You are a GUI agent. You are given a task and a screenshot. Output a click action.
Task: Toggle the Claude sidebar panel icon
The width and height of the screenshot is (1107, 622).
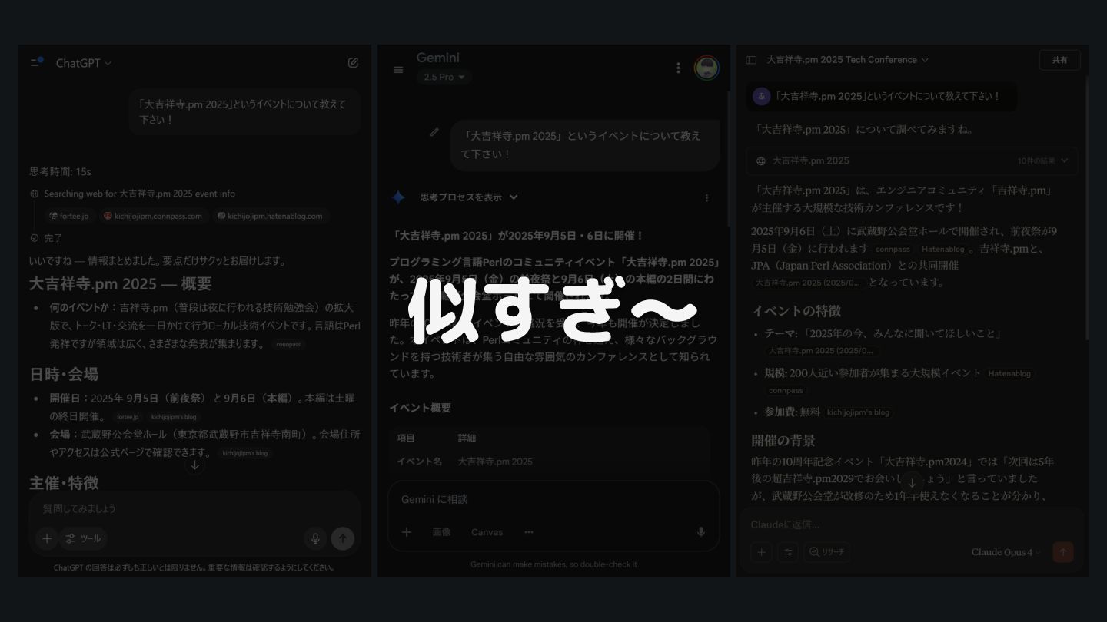coord(752,60)
